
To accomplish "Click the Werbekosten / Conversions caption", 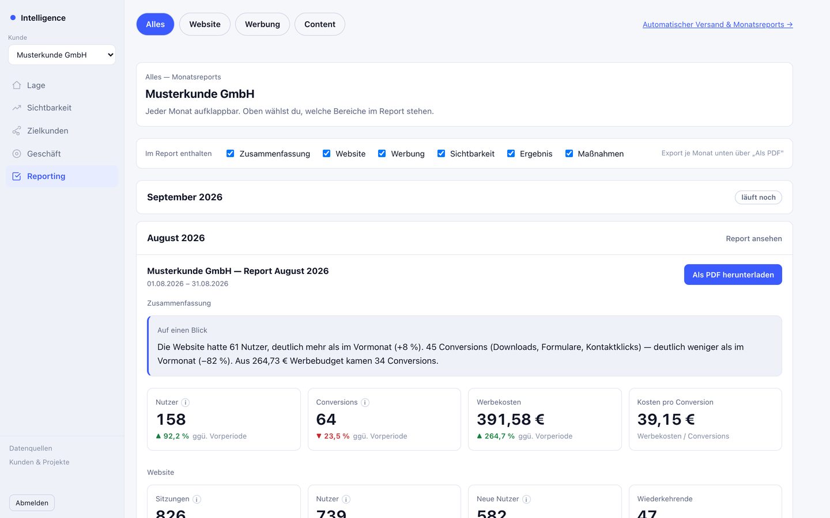I will tap(683, 436).
